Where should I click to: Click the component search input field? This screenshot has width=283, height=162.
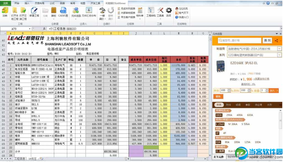click(240, 40)
